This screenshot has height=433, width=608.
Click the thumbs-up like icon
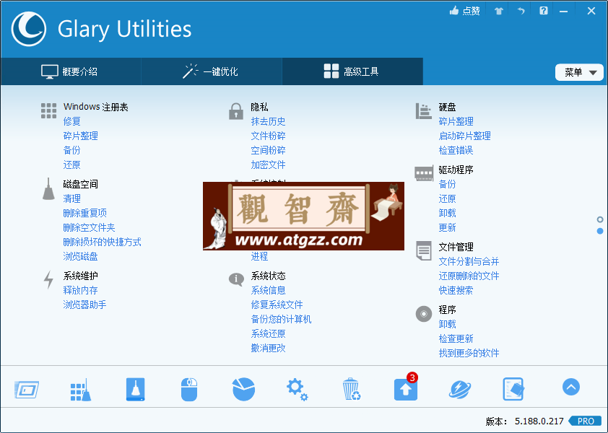tap(454, 11)
